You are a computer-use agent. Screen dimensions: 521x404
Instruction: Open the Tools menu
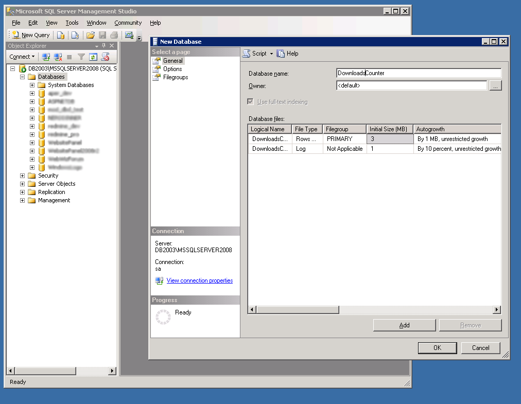72,23
